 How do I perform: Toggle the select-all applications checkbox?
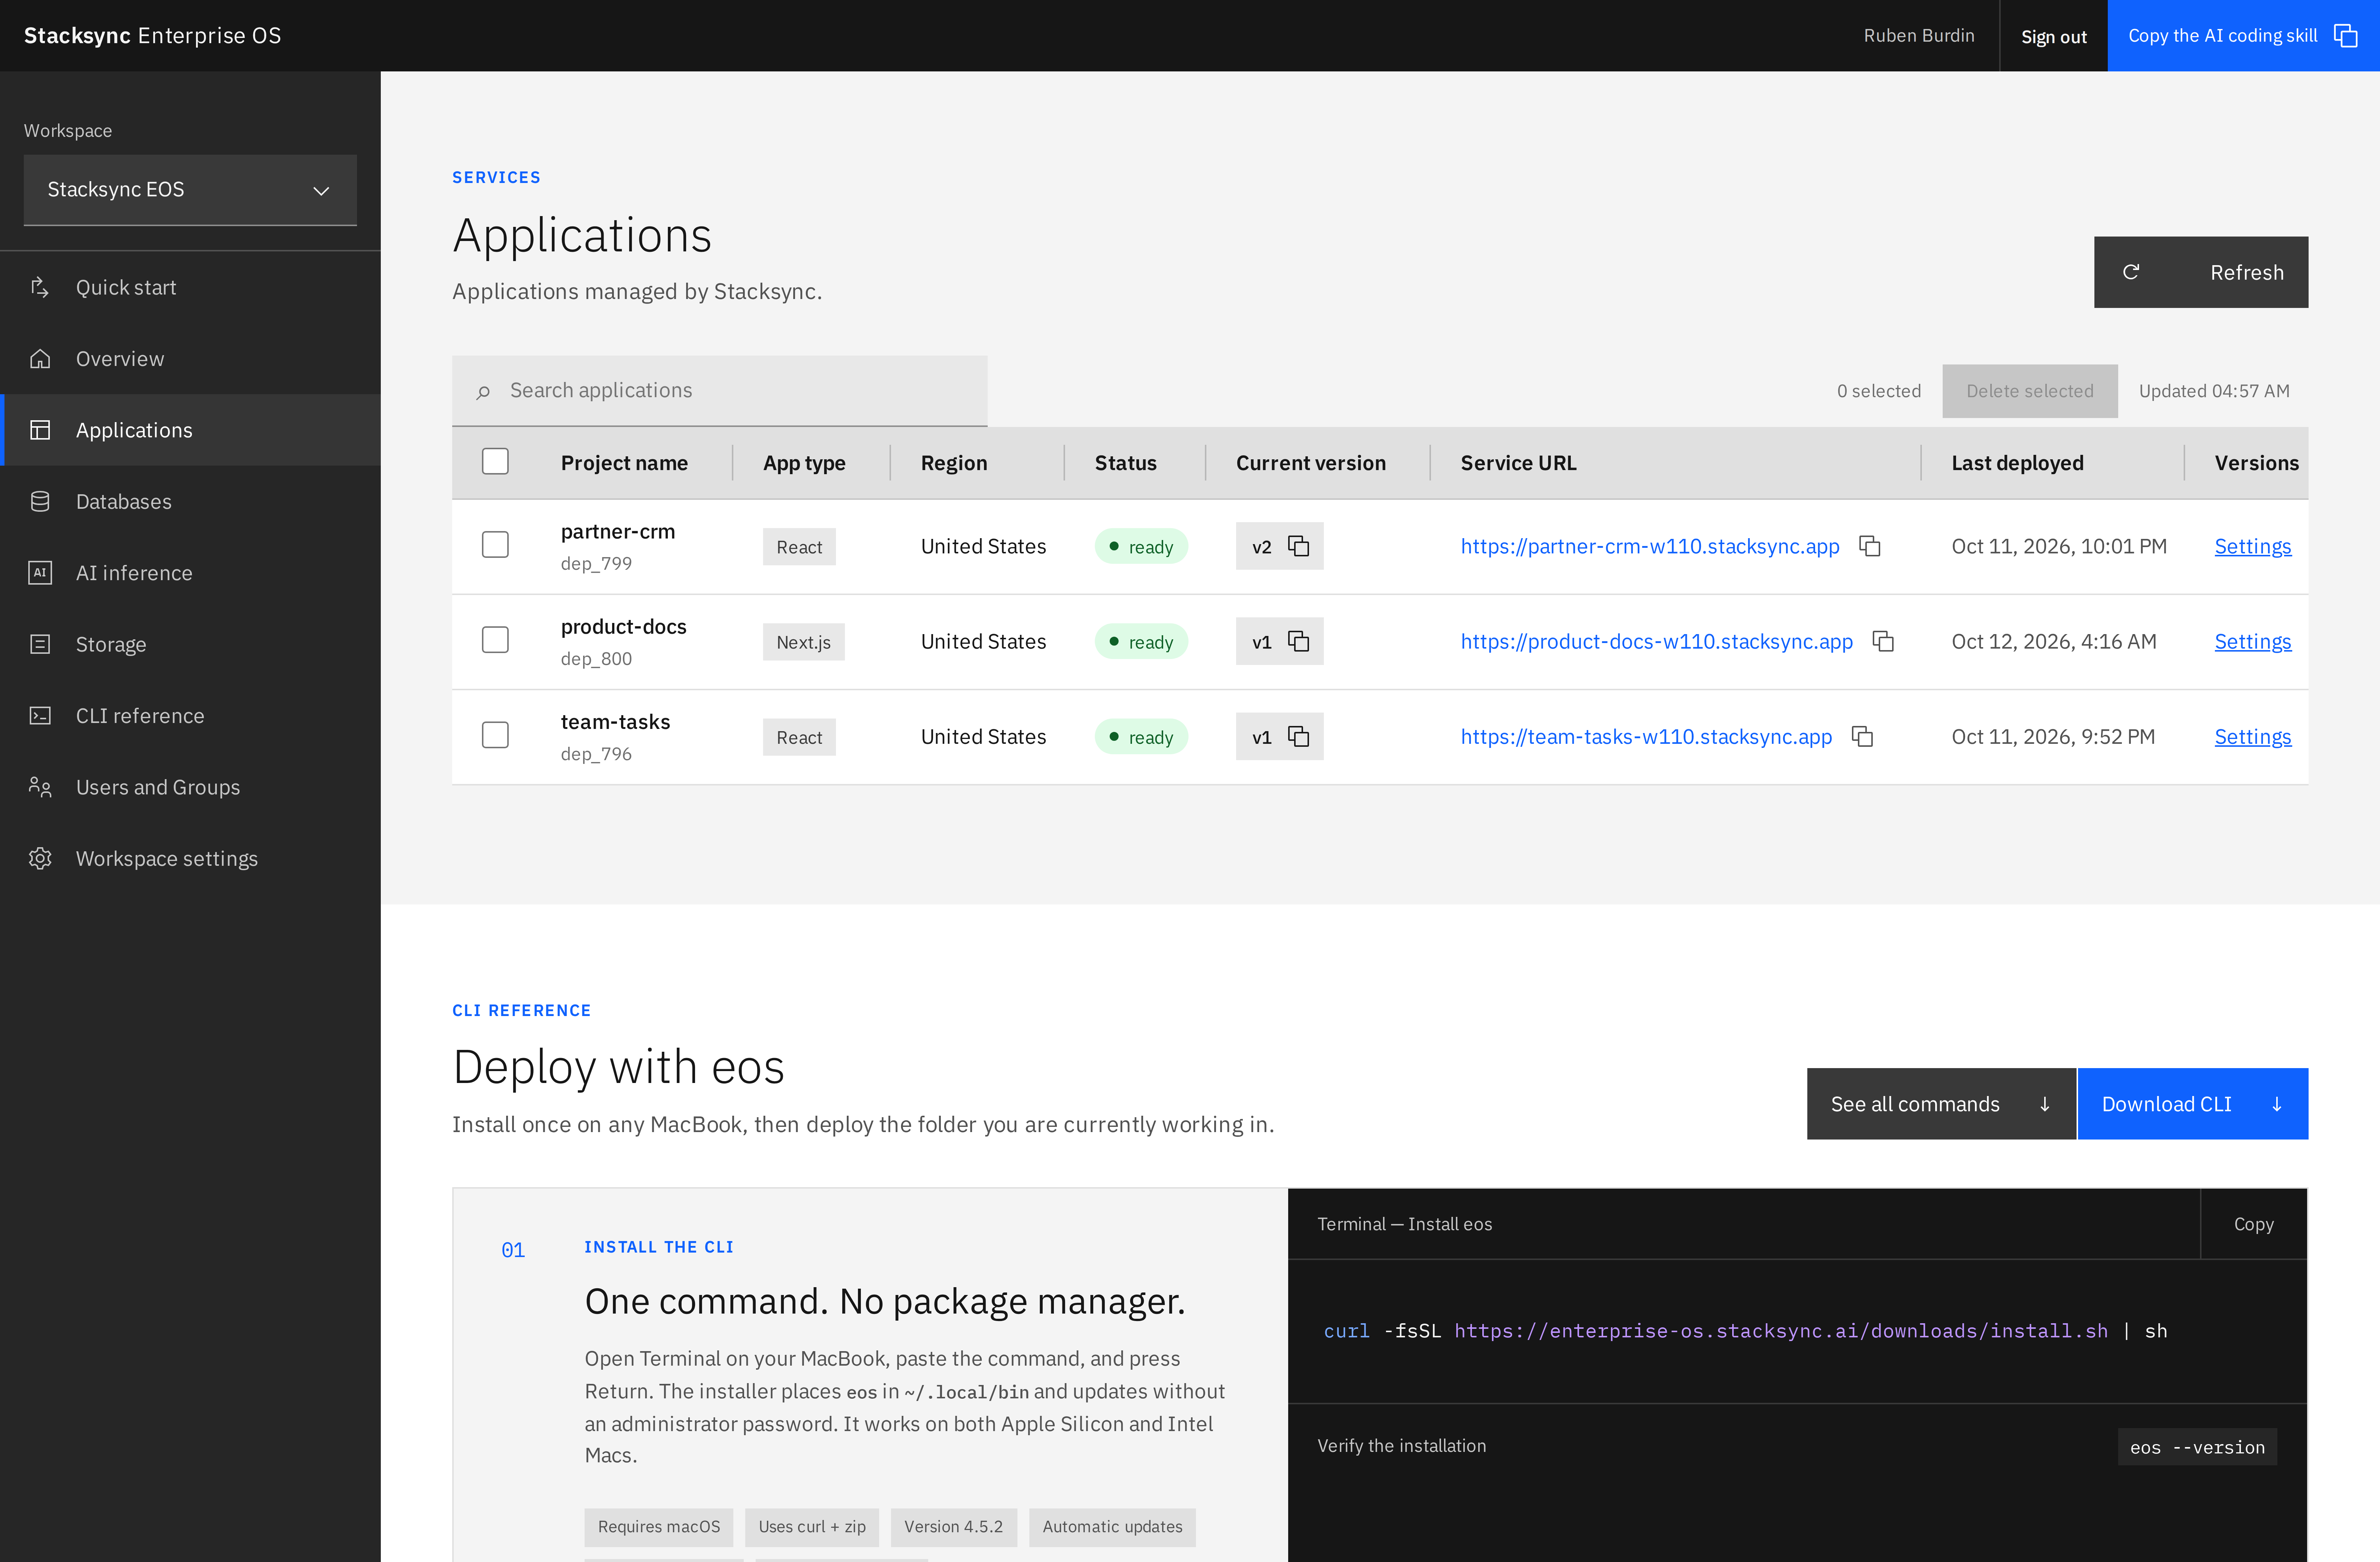495,461
